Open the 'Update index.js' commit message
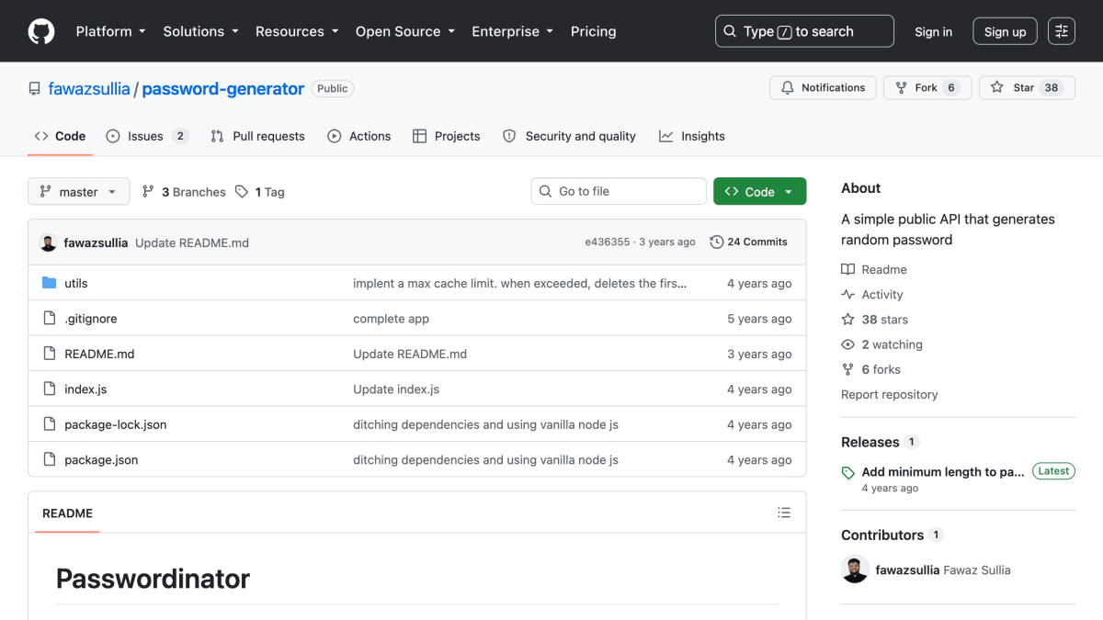Screen dimensions: 1103x620 (x=396, y=389)
